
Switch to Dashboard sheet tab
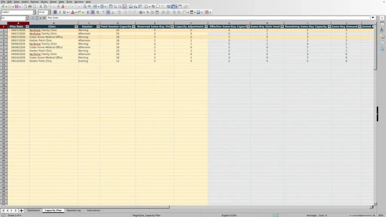34,210
